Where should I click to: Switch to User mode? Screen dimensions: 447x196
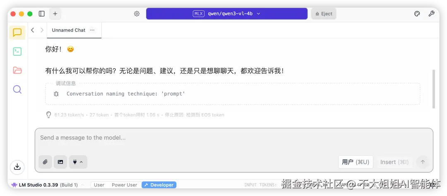tap(99, 185)
